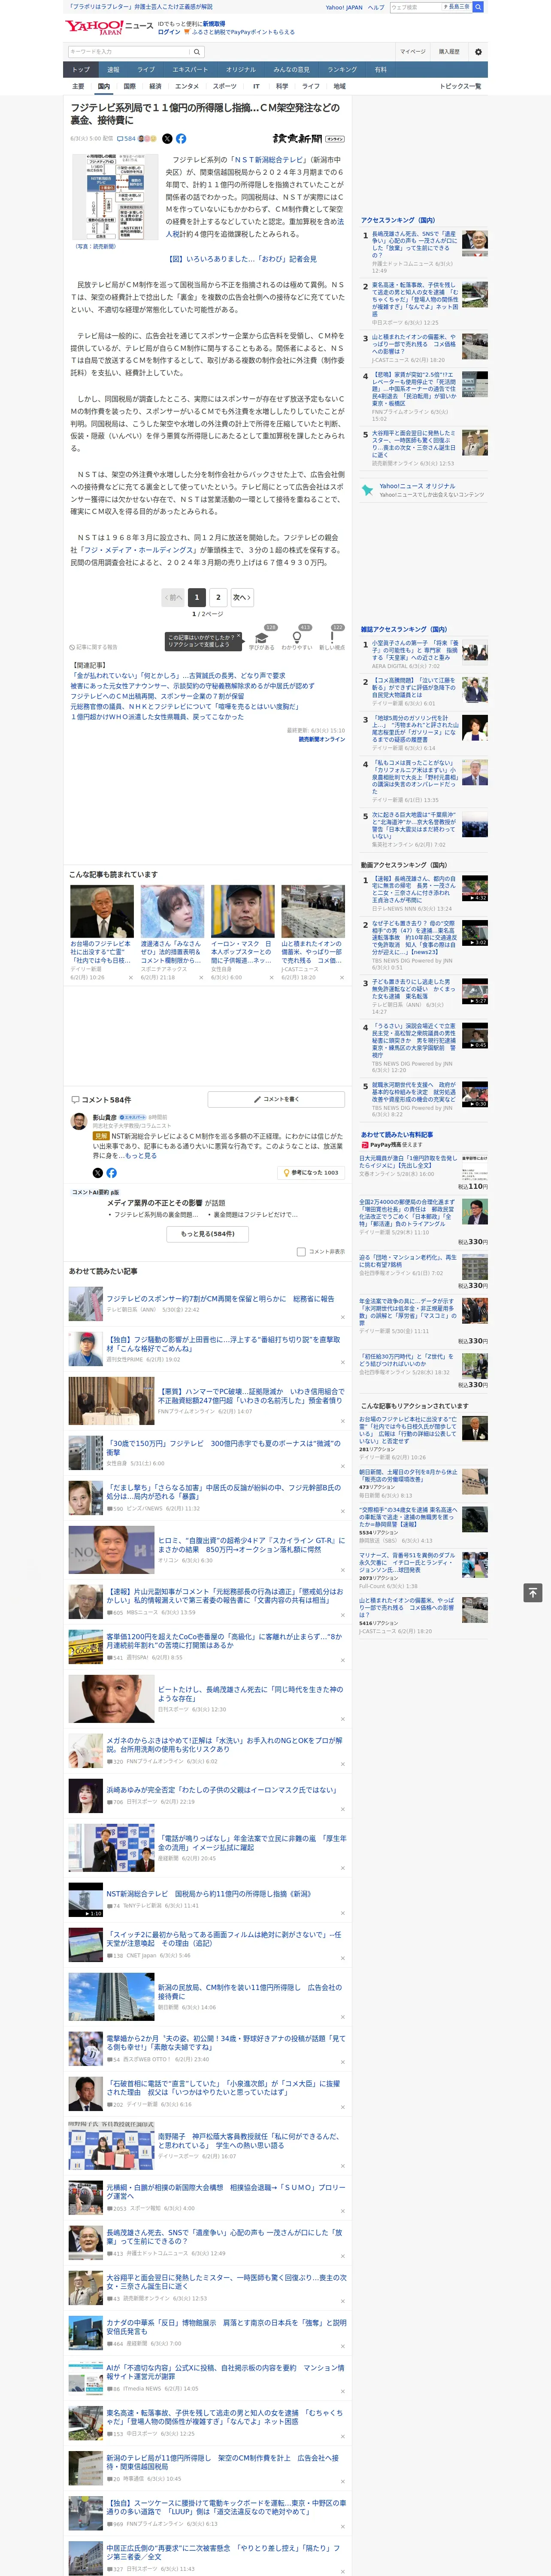Select the 有料 navigation tab
551x2576 pixels.
point(380,70)
